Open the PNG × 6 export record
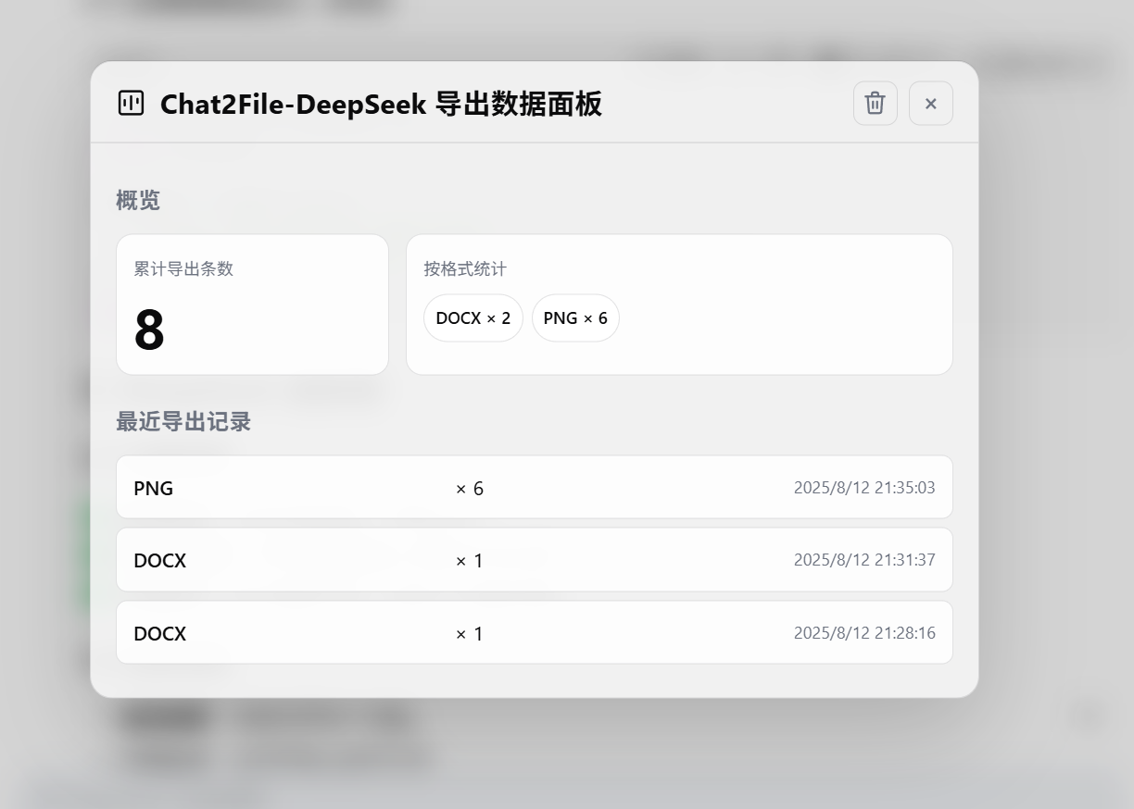This screenshot has width=1134, height=809. click(x=535, y=487)
